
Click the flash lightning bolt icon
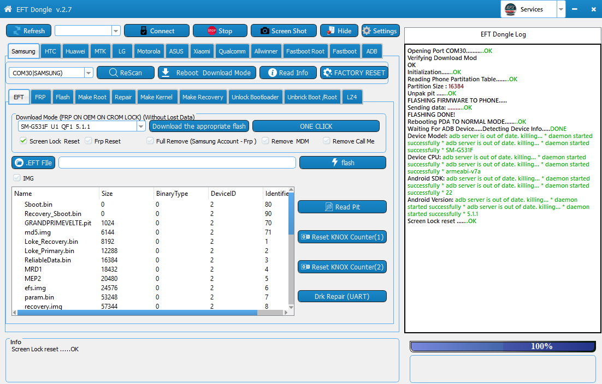pos(335,162)
